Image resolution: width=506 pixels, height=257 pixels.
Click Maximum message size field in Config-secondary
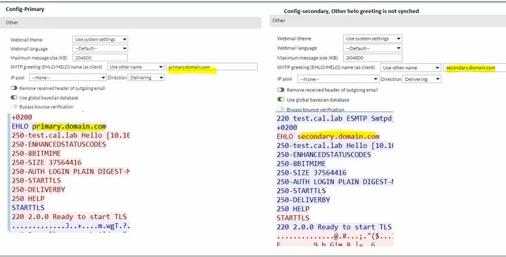tap(372, 58)
